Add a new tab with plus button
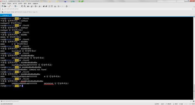This screenshot has width=195, height=105. coord(13,15)
